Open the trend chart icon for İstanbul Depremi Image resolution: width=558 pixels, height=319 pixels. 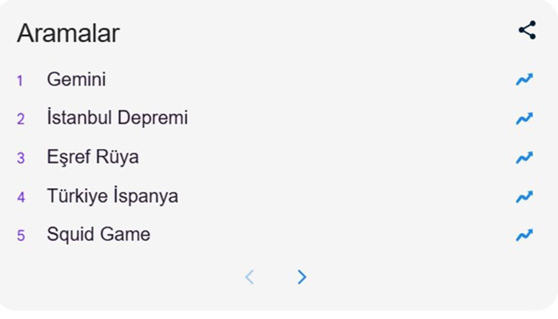click(x=524, y=119)
